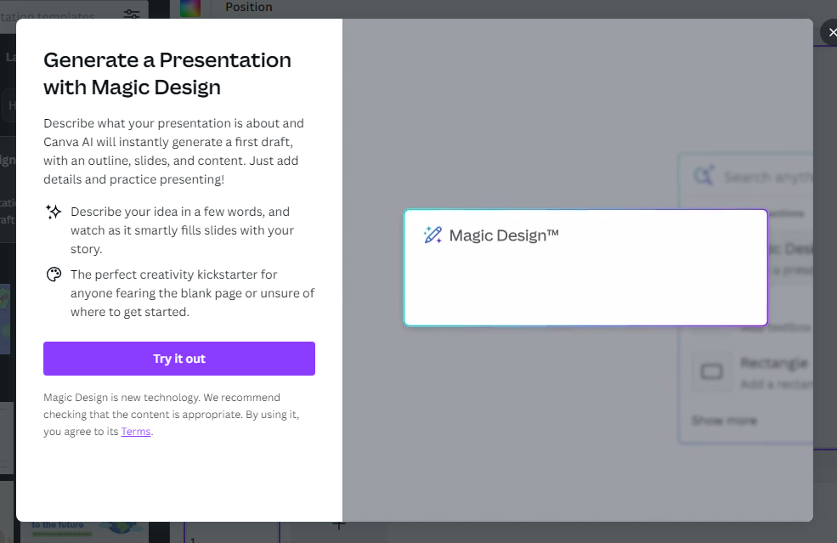Viewport: 837px width, 543px height.
Task: Select the Magic Design™ preview card
Action: coord(585,268)
